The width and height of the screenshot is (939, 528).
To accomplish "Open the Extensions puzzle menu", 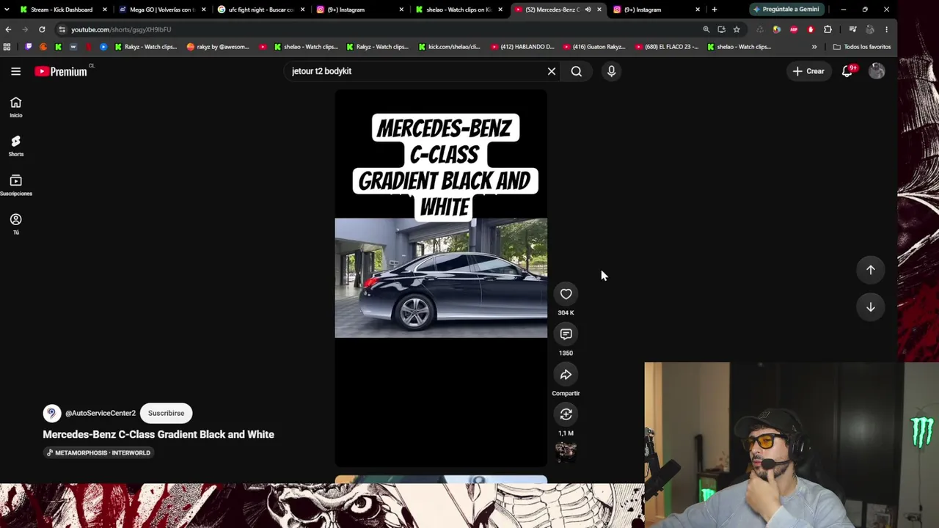I will pyautogui.click(x=828, y=29).
